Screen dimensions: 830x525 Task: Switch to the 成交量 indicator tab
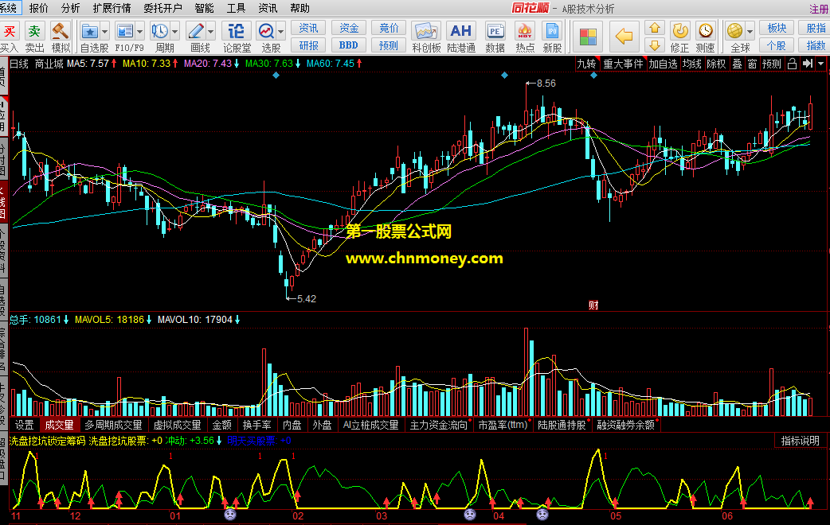(59, 425)
